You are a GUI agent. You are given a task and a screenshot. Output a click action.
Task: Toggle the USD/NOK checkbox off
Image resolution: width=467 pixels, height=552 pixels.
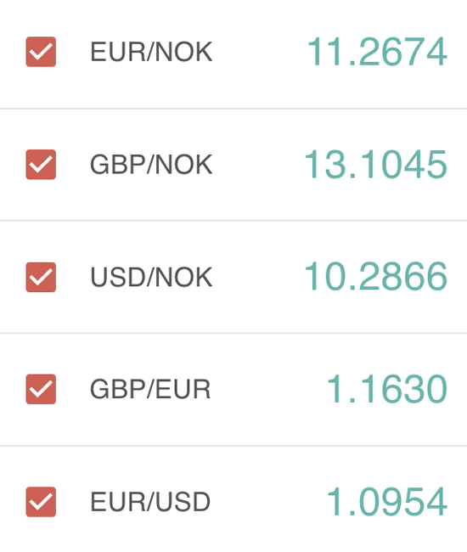point(41,277)
